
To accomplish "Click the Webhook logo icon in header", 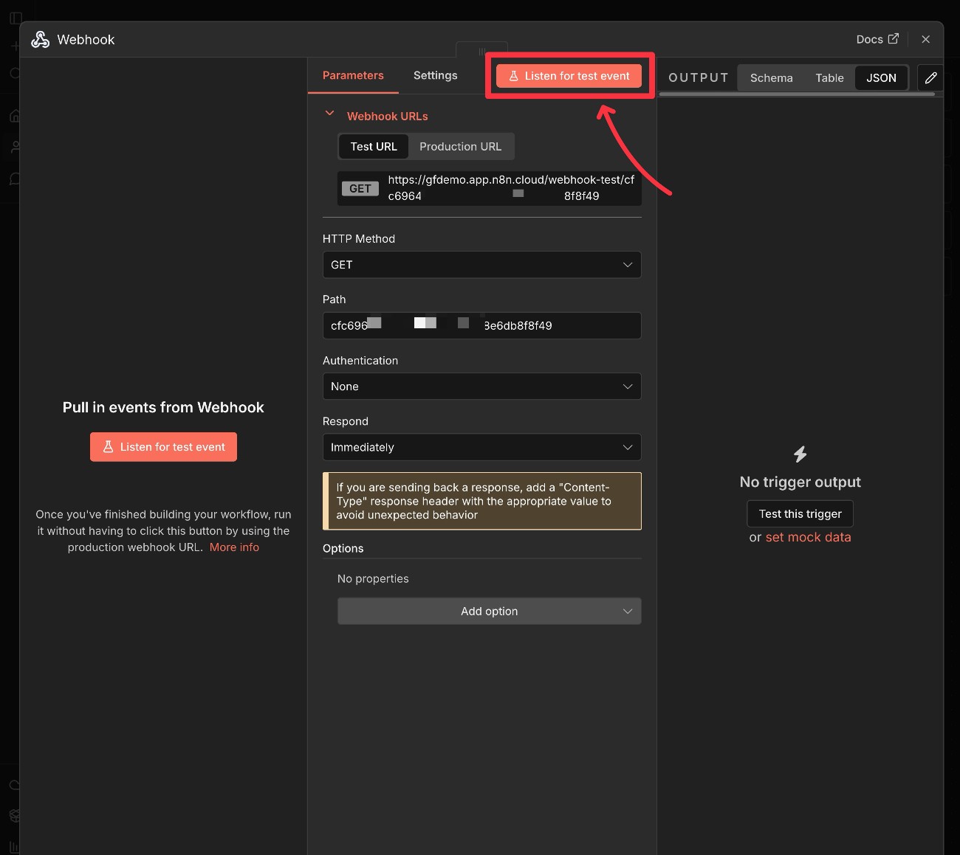I will 40,40.
